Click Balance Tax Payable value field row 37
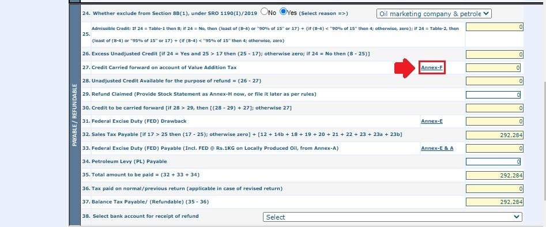Screen dimensions: 546x227 point(495,202)
